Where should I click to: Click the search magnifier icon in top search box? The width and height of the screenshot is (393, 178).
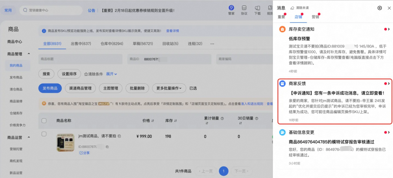click(25, 10)
